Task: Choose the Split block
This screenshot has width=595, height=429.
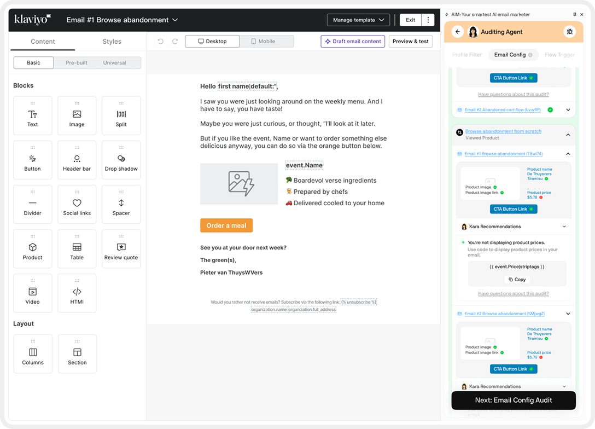Action: [121, 115]
